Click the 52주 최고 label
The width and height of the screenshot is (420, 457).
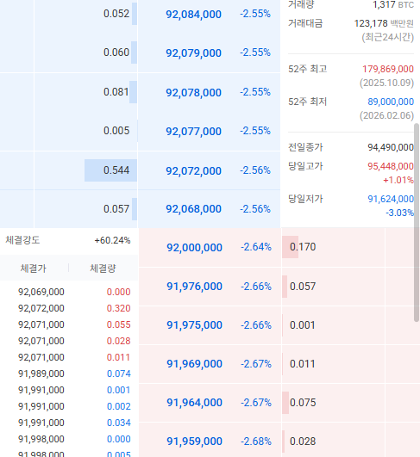click(x=308, y=69)
